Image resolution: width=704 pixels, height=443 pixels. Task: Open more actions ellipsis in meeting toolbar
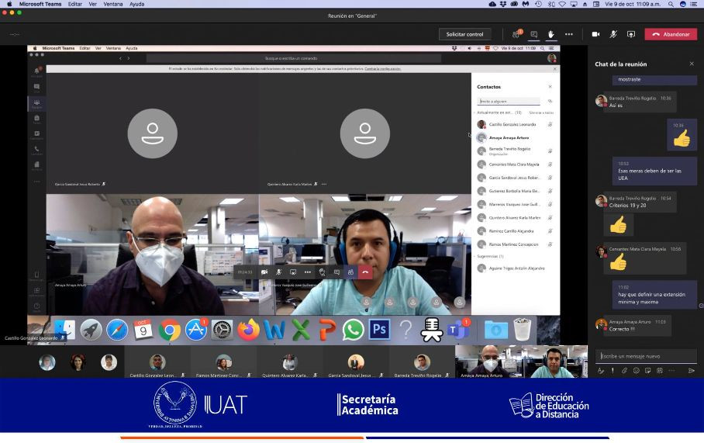(x=569, y=34)
